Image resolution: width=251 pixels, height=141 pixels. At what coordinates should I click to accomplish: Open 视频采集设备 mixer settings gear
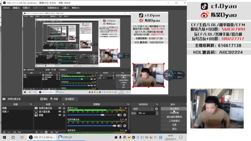coord(125,126)
